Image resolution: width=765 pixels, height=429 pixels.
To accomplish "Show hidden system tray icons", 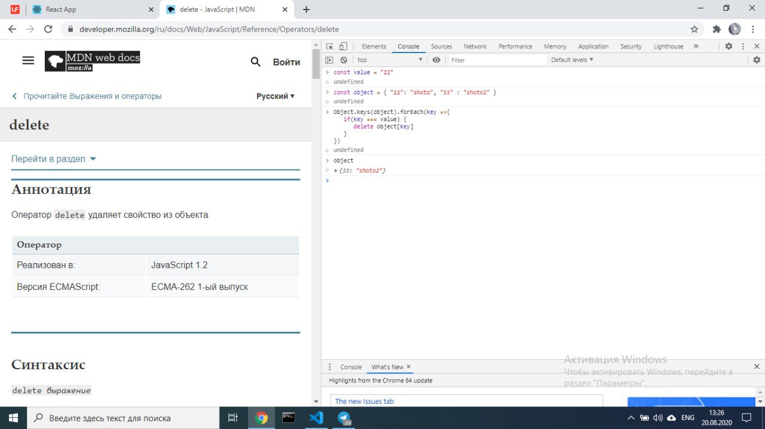I will tap(631, 418).
